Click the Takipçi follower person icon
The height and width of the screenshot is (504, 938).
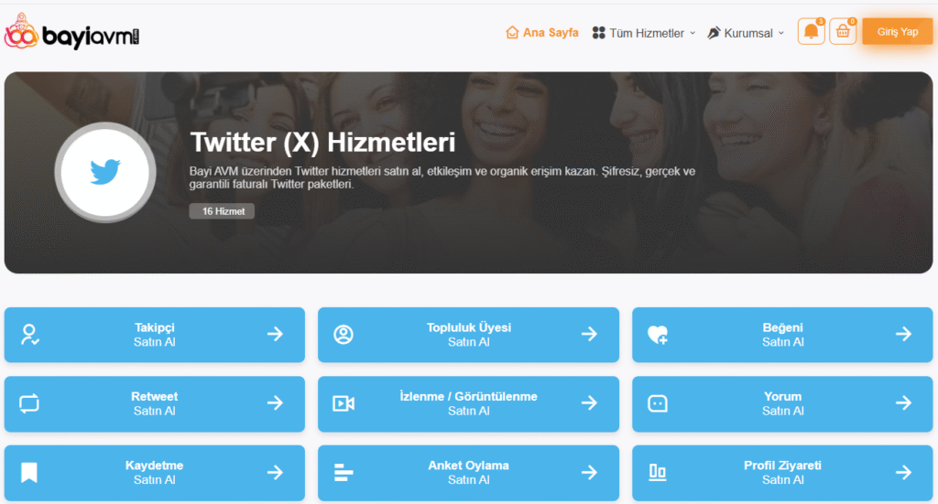[29, 335]
